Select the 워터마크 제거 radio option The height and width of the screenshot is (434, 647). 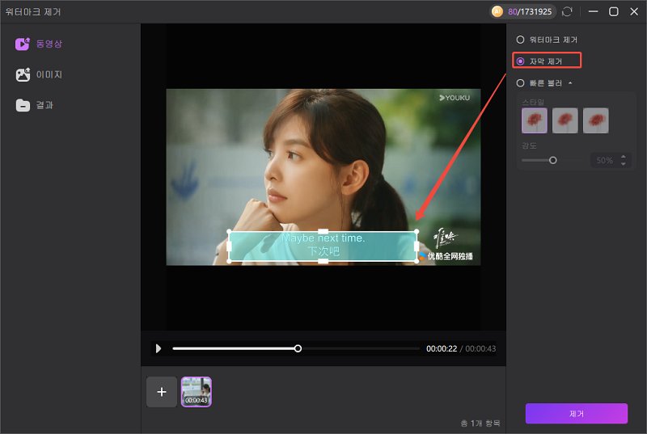(x=521, y=39)
